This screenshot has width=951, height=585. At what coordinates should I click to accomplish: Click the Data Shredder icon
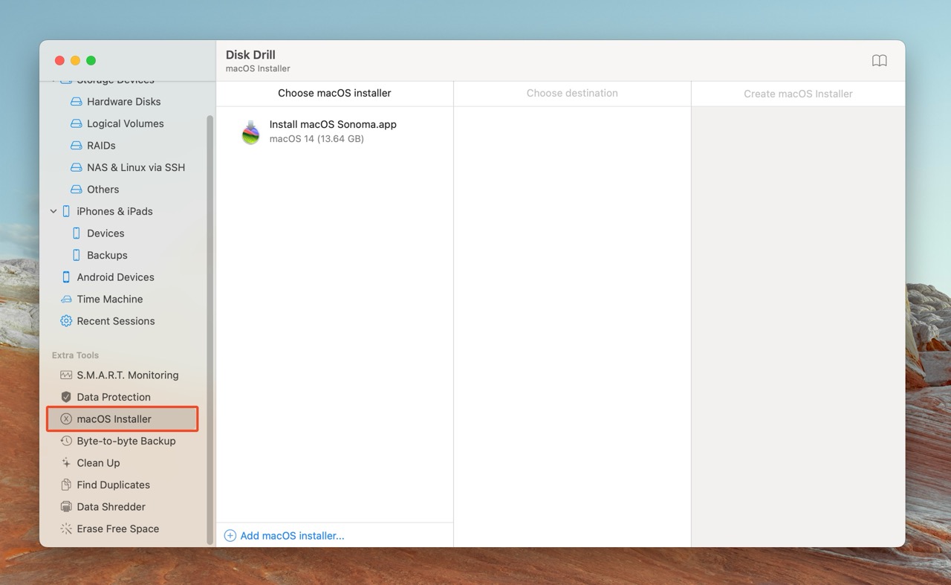pyautogui.click(x=66, y=507)
